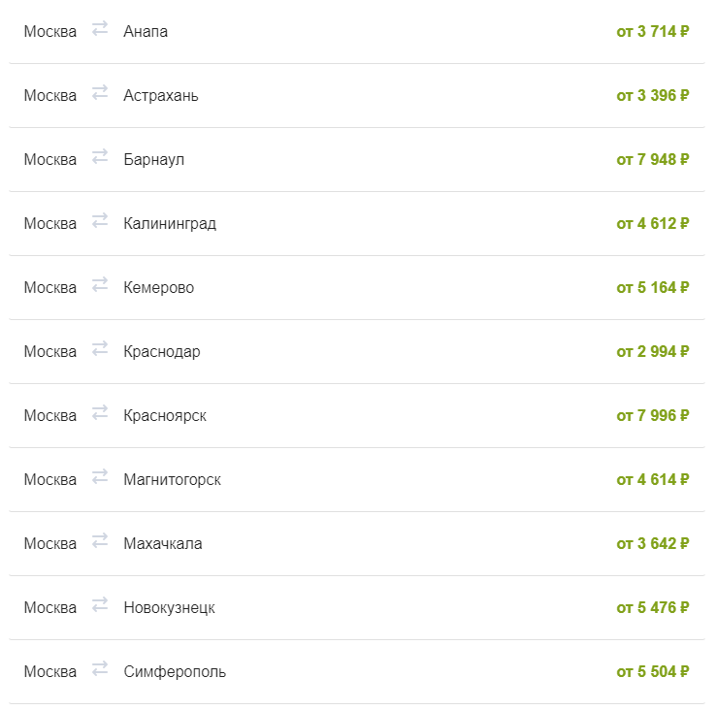
Task: Open the Анапа destination link
Action: pyautogui.click(x=146, y=31)
